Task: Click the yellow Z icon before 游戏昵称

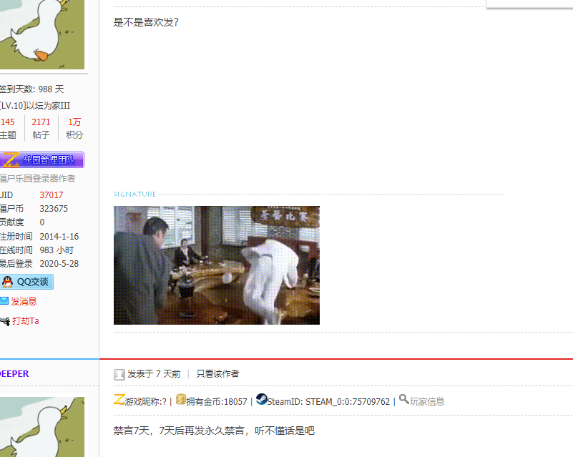Action: click(x=119, y=401)
